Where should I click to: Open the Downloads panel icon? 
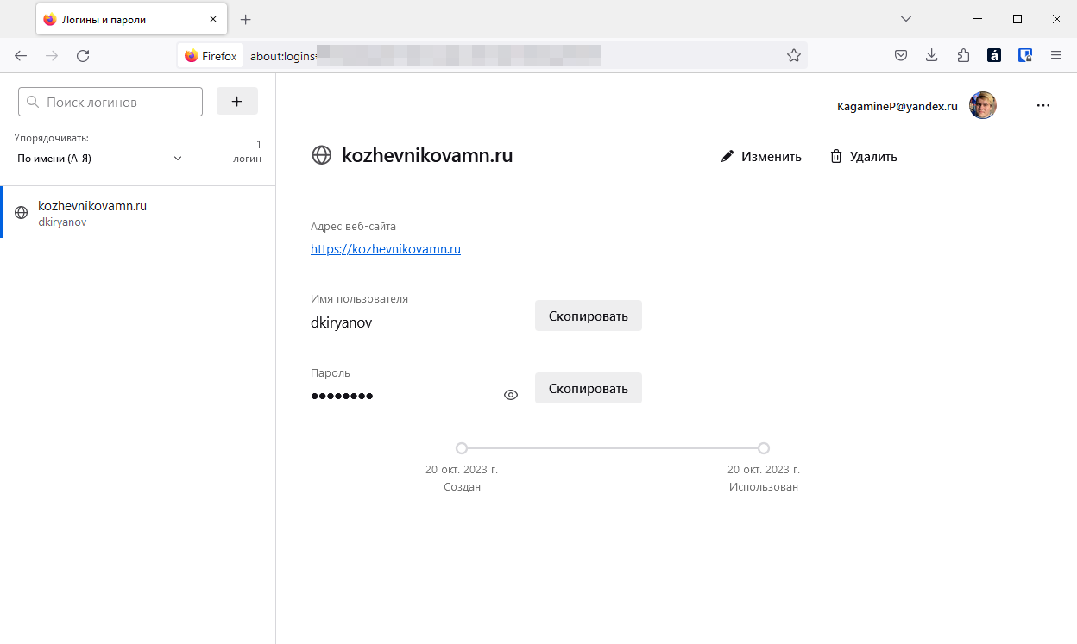pos(931,55)
